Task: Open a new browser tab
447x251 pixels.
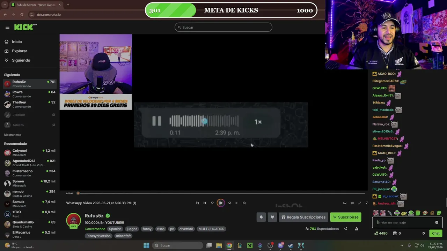Action: point(68,5)
